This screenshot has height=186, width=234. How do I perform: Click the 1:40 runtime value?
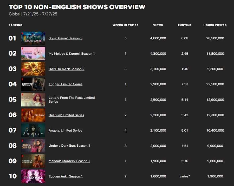click(185, 69)
